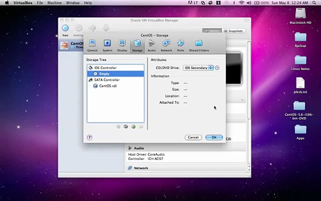Open help with the question mark button

coord(89,137)
